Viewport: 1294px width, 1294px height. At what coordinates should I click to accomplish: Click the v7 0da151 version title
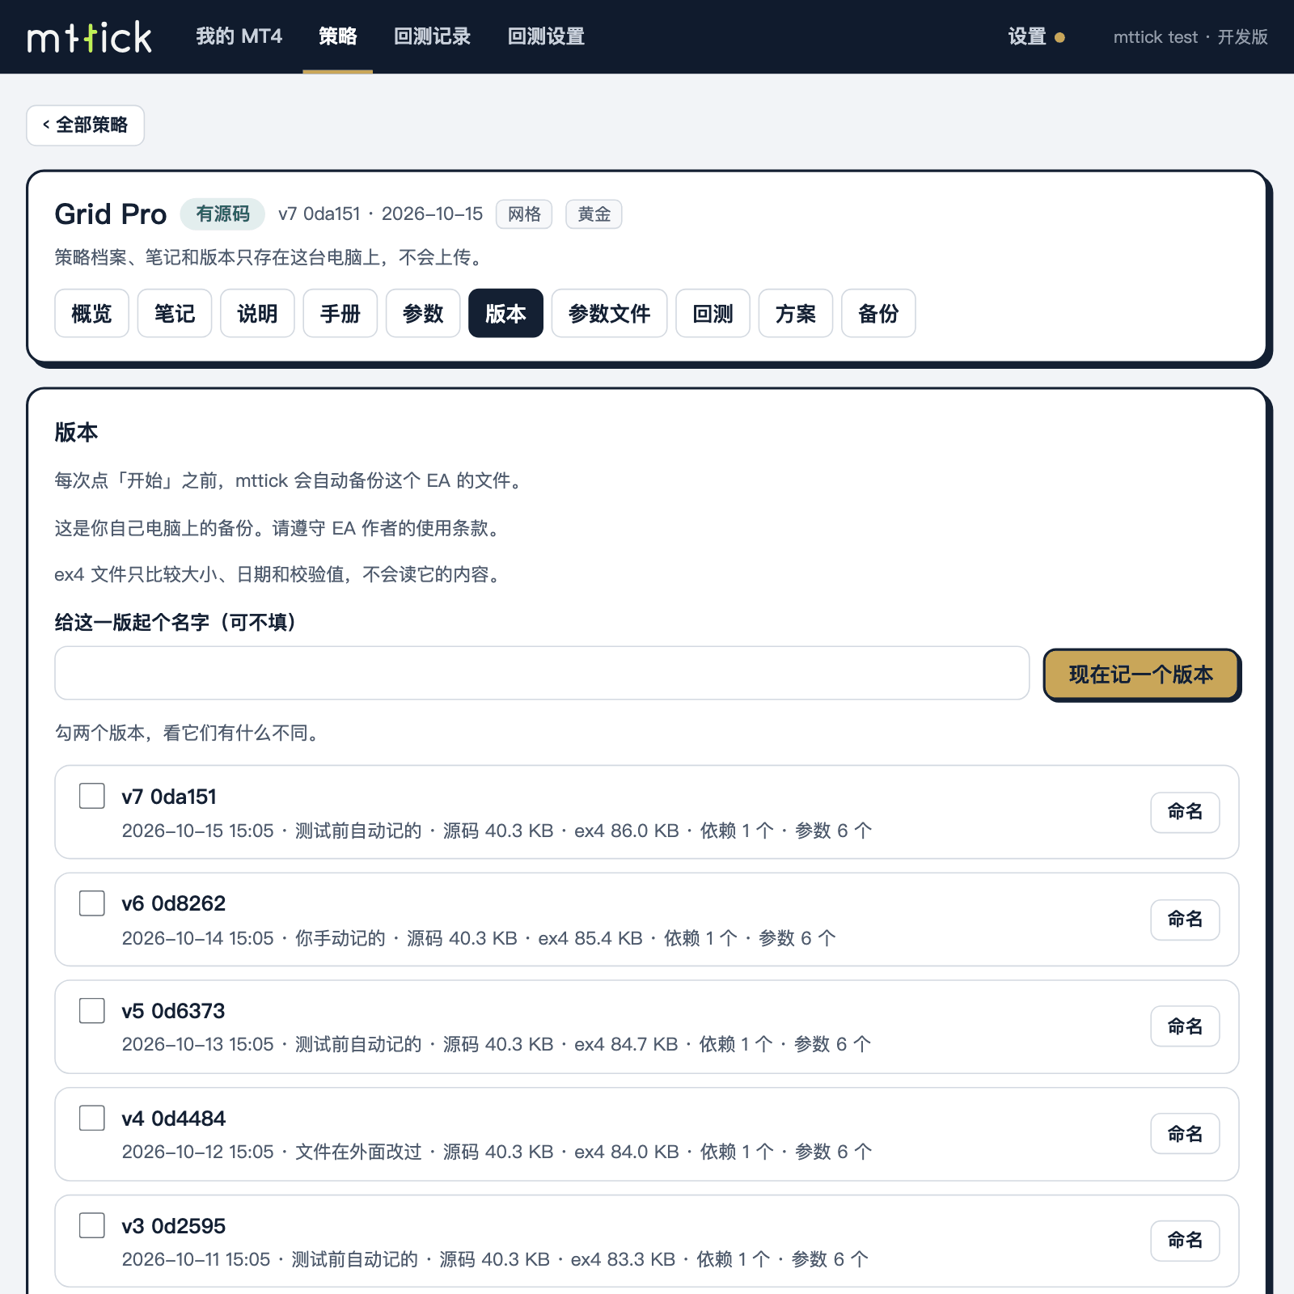click(169, 797)
